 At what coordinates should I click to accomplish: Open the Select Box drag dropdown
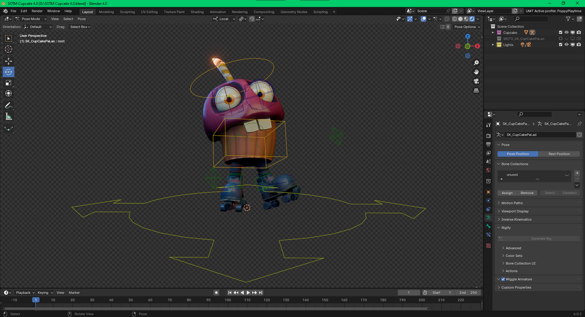80,27
